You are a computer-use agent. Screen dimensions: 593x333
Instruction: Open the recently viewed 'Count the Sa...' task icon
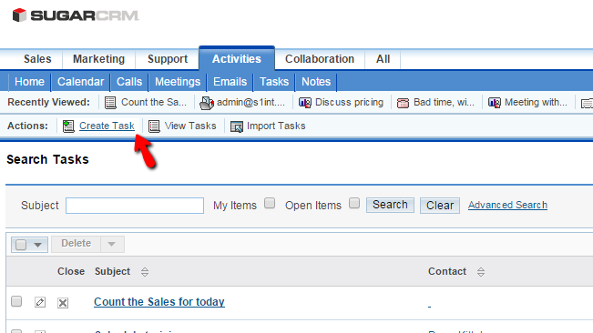(110, 103)
